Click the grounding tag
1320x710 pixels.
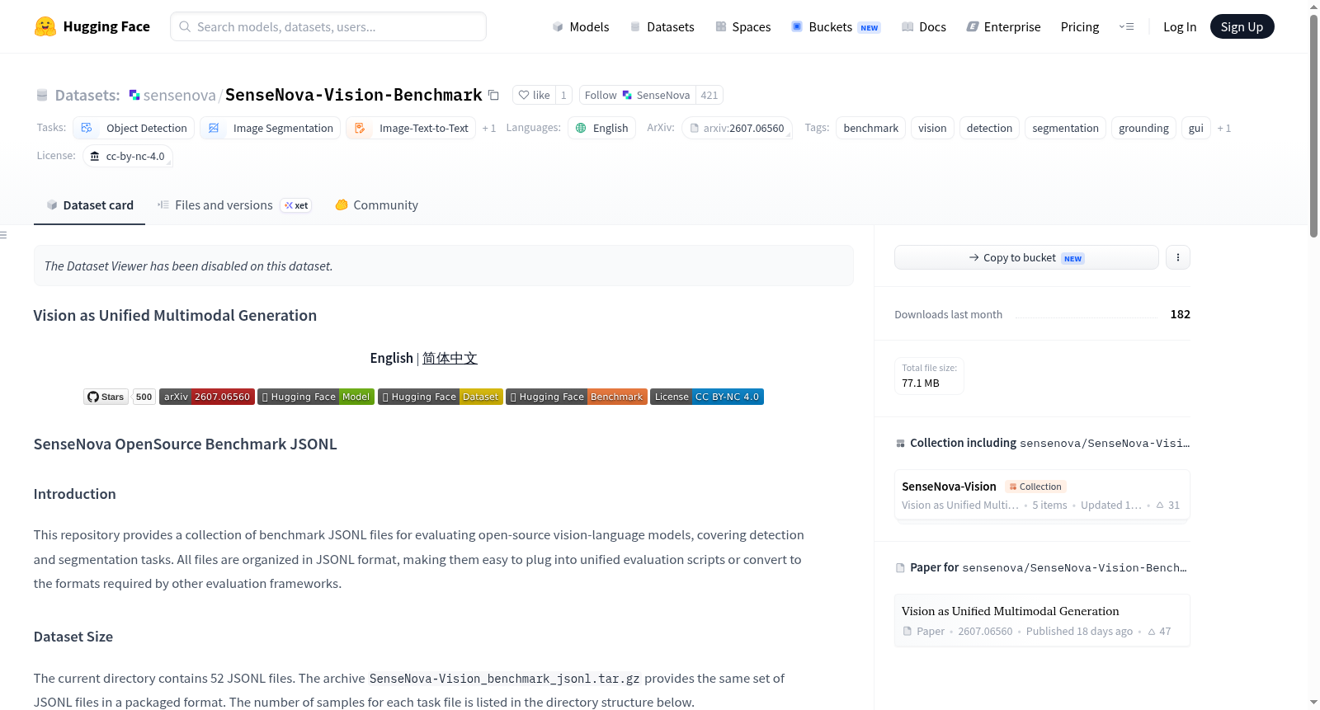[1143, 128]
